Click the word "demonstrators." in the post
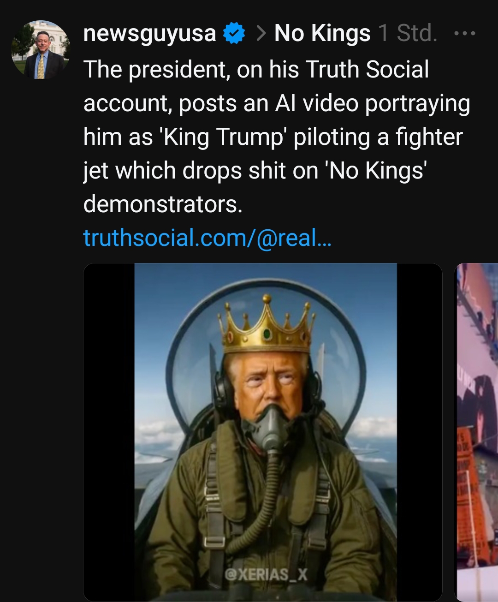 tap(163, 204)
